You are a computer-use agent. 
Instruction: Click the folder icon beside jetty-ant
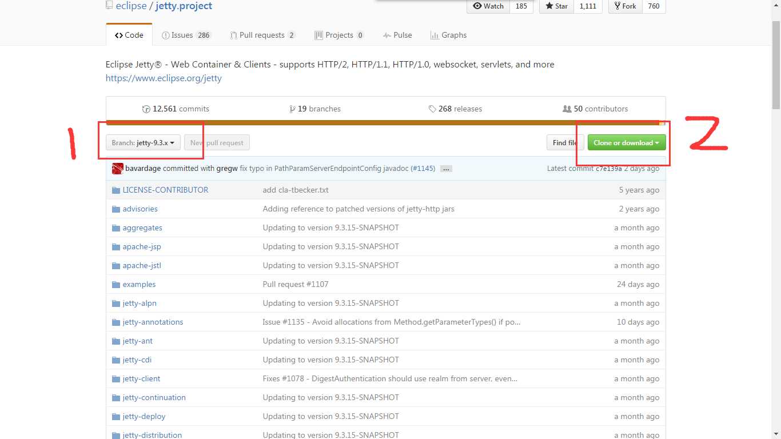click(115, 341)
